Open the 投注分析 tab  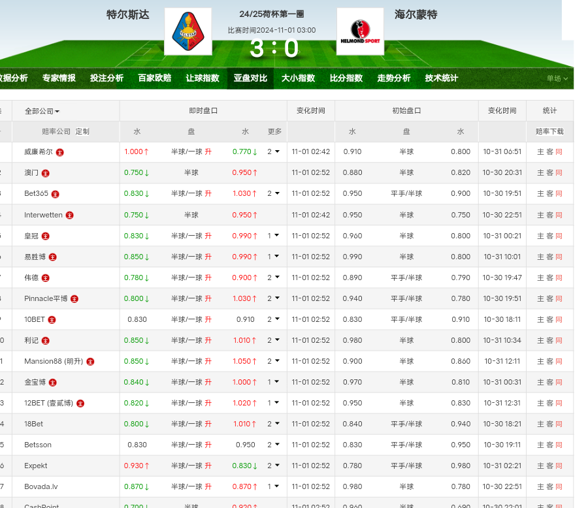(x=106, y=78)
